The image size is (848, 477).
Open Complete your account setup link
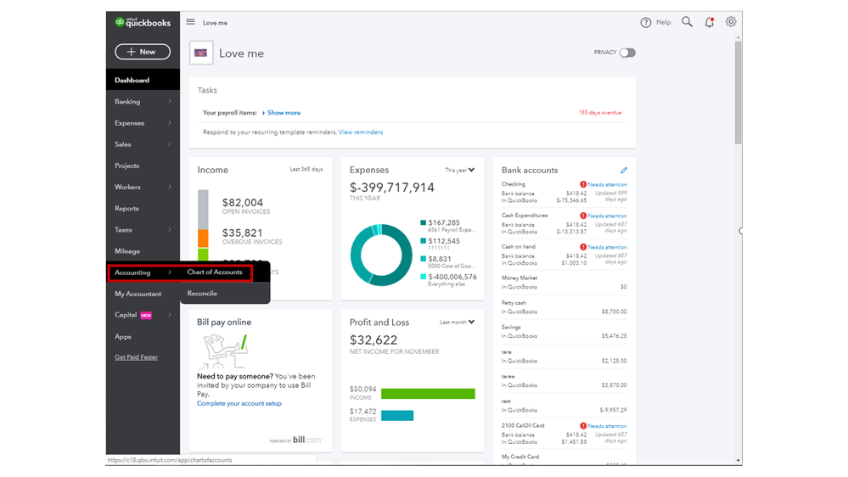(x=239, y=403)
